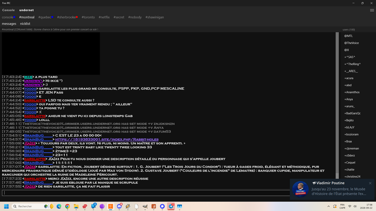Click the #montreal channel topic line
Image resolution: width=376 pixels, height=211 pixels.
(50, 30)
